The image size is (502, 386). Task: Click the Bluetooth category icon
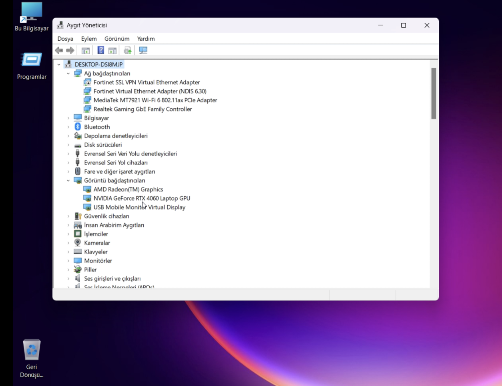pyautogui.click(x=78, y=127)
